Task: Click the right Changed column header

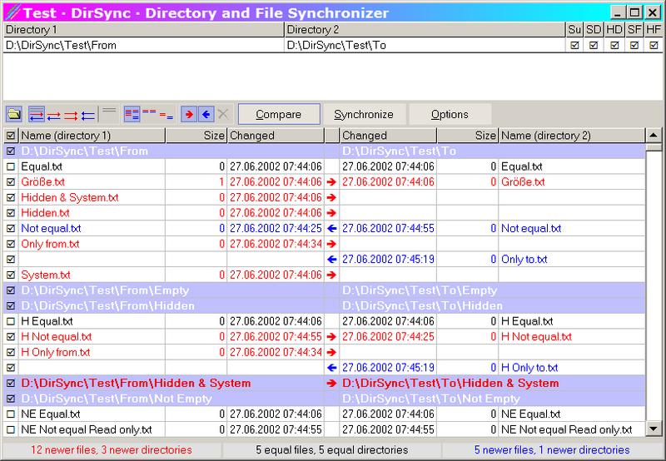Action: coord(388,136)
